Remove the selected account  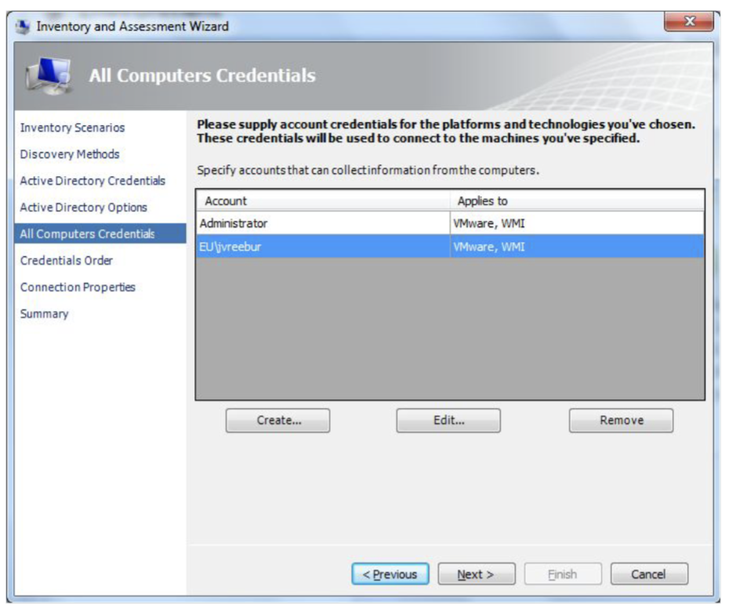621,421
